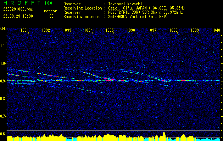Click the 1837 time axis label
This screenshot has width=223, height=141.
point(152,30)
